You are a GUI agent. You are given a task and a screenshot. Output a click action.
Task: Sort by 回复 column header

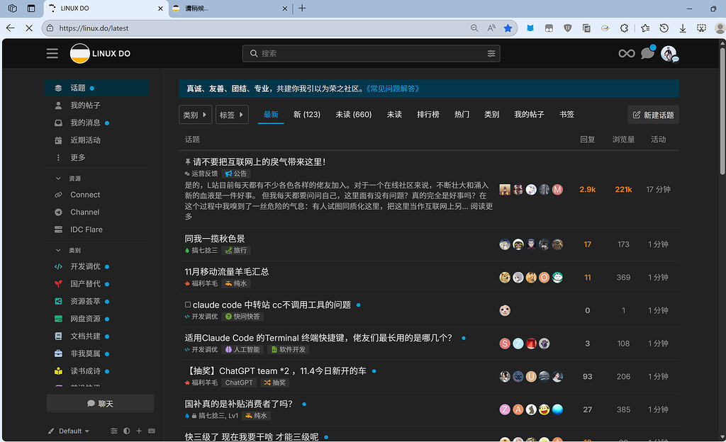(587, 140)
